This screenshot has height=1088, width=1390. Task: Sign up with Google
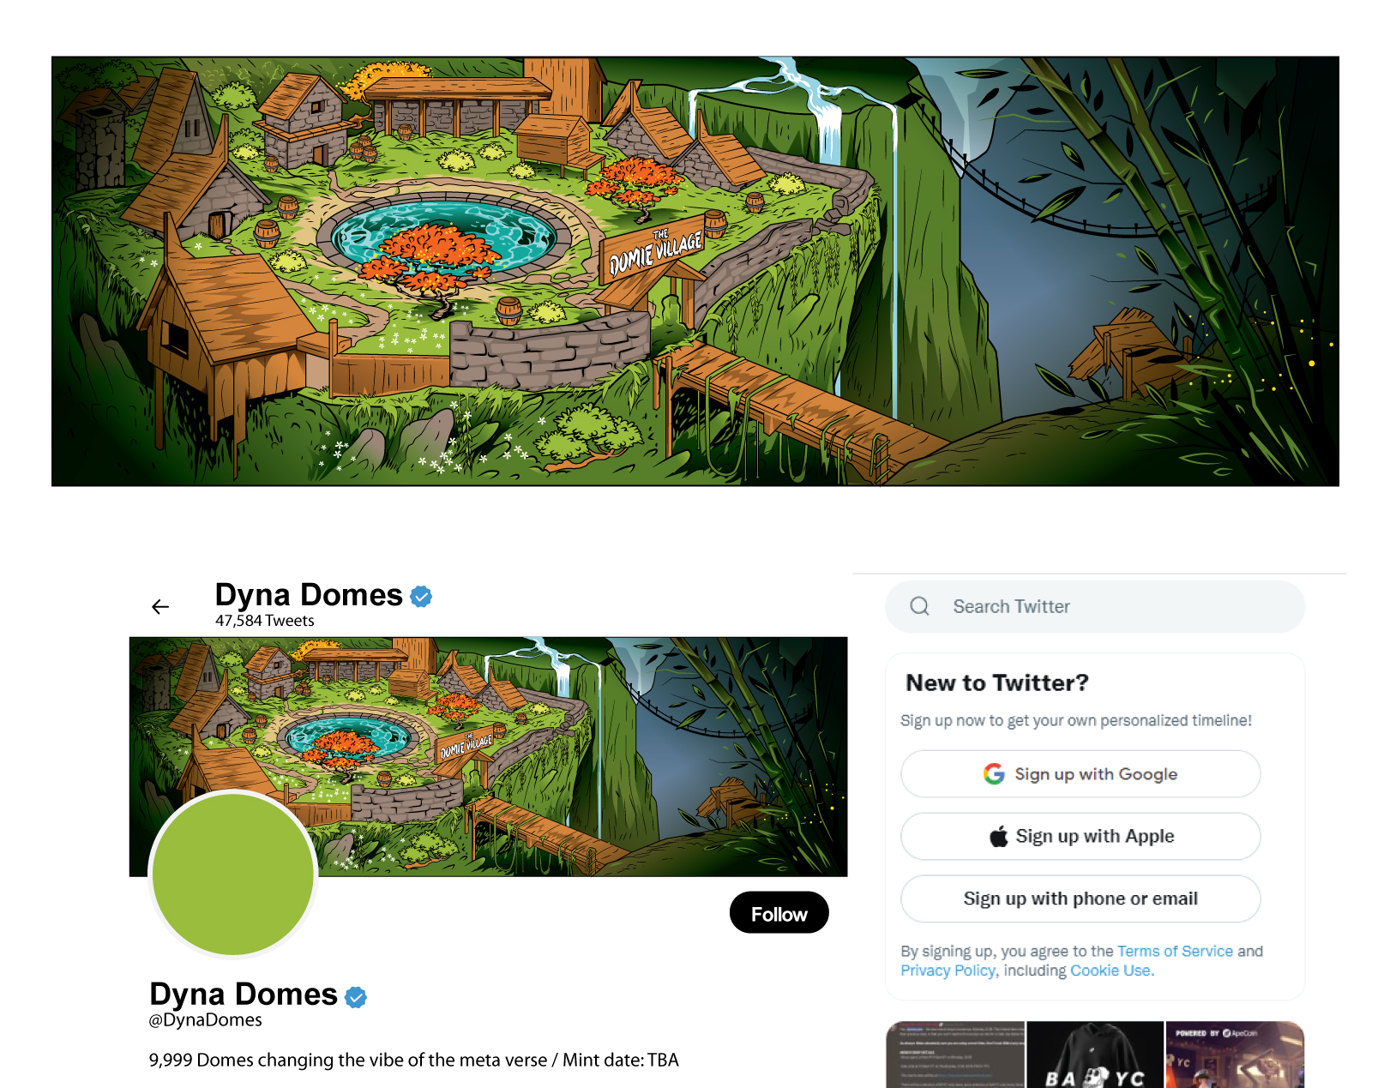(x=1080, y=774)
